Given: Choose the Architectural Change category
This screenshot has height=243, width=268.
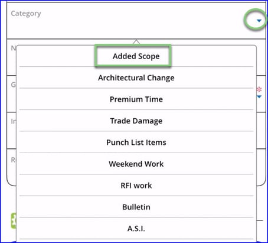Looking at the screenshot, I should [136, 77].
